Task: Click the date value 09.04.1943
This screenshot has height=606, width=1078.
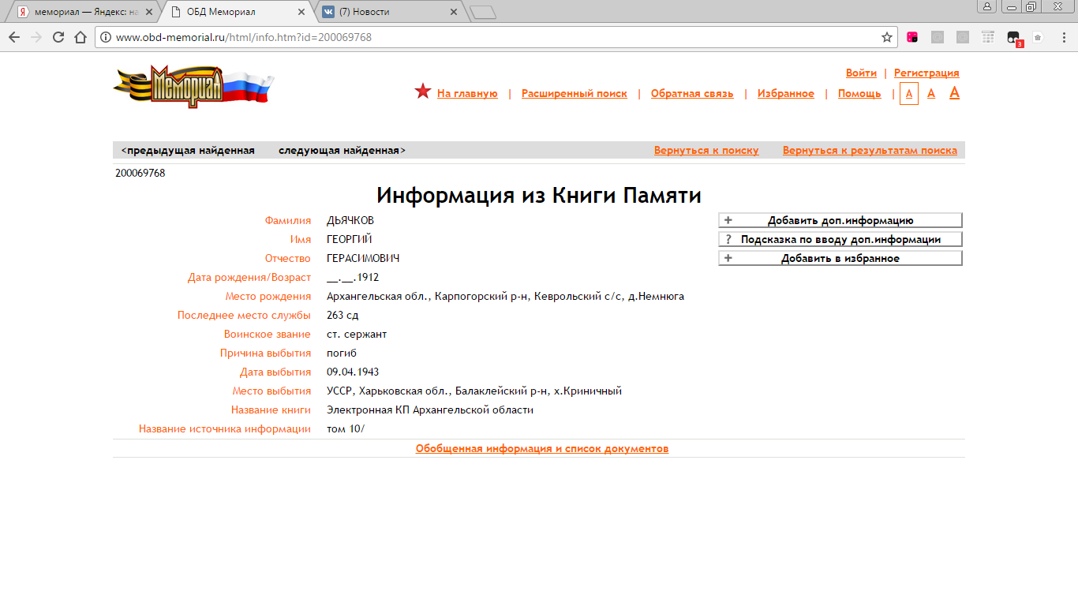Action: click(x=353, y=372)
